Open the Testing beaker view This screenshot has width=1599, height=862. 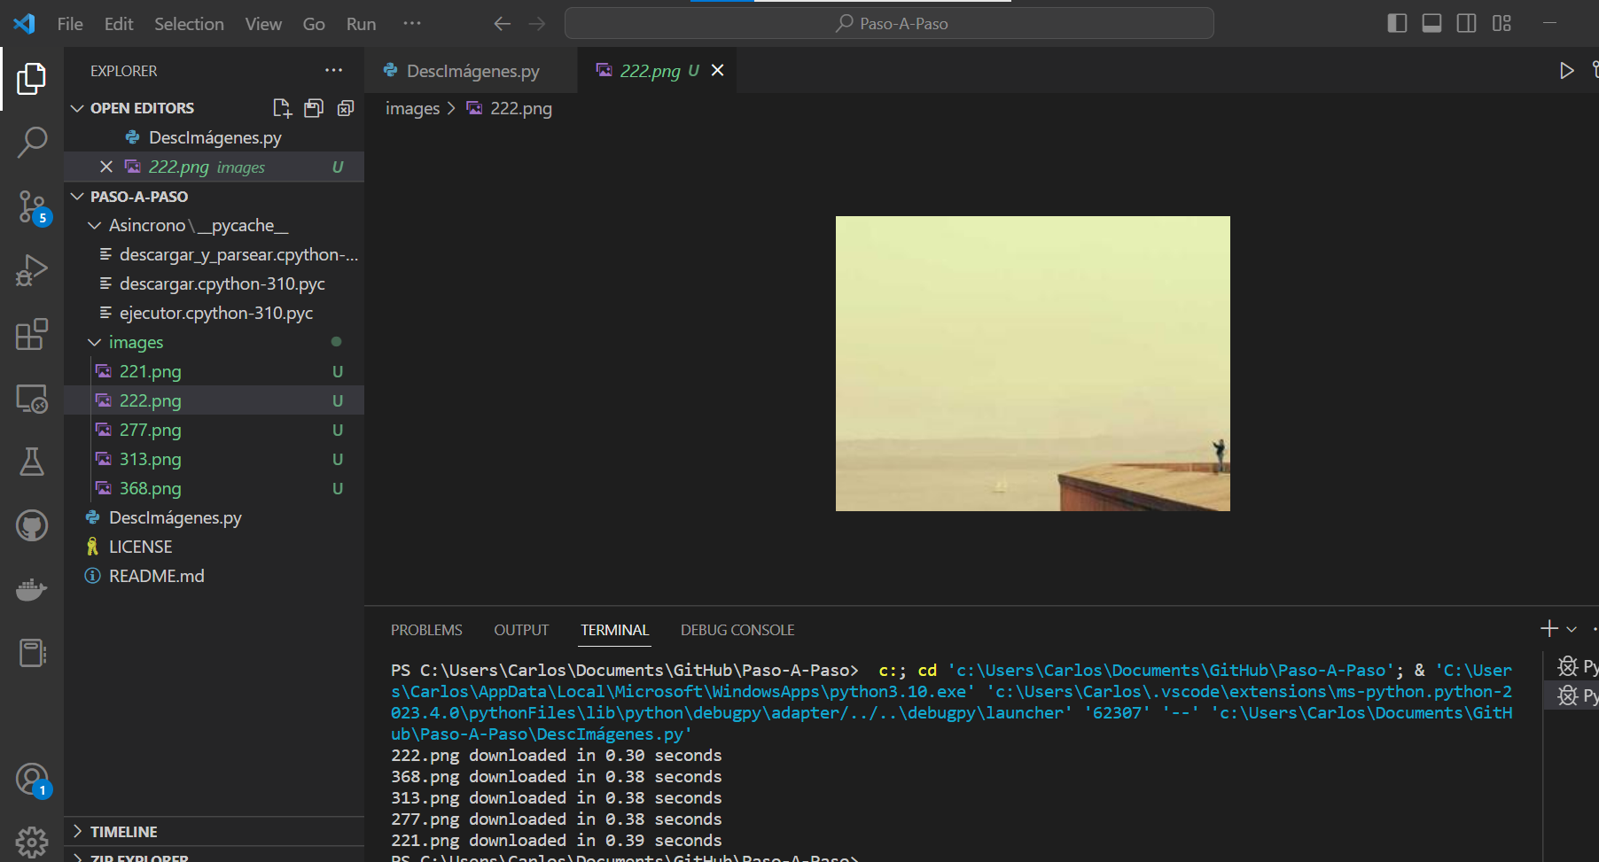pos(32,462)
